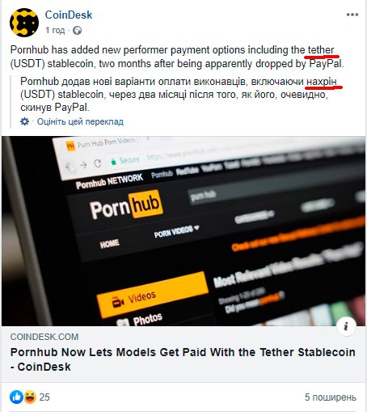The image size is (367, 412).
Task: Open the translation settings gear icon
Action: click(24, 121)
